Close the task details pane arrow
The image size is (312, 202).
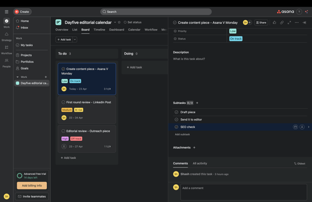(x=304, y=23)
